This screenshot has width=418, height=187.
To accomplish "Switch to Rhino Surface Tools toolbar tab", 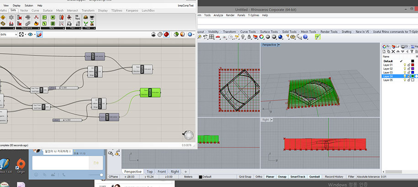I will click(269, 32).
